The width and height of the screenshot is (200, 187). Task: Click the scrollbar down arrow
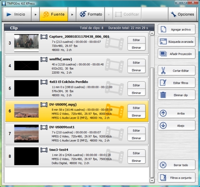click(152, 180)
